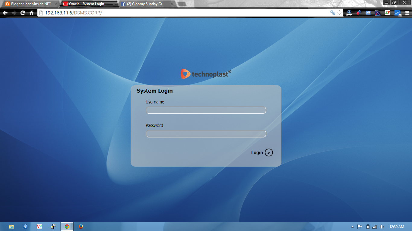Show hidden system tray icons
Viewport: 412px width, 231px height.
pyautogui.click(x=353, y=227)
